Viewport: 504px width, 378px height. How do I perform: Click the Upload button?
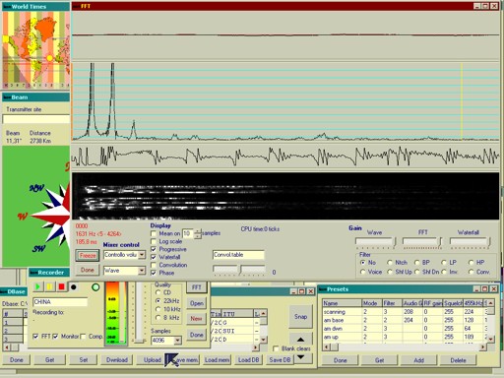152,360
